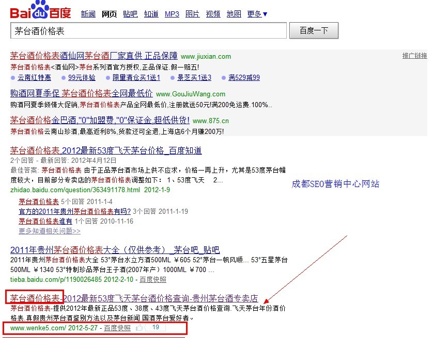Open 百度快照 for the tieba.baidu.com result
Screen dimensions: 434x338
pos(153,279)
